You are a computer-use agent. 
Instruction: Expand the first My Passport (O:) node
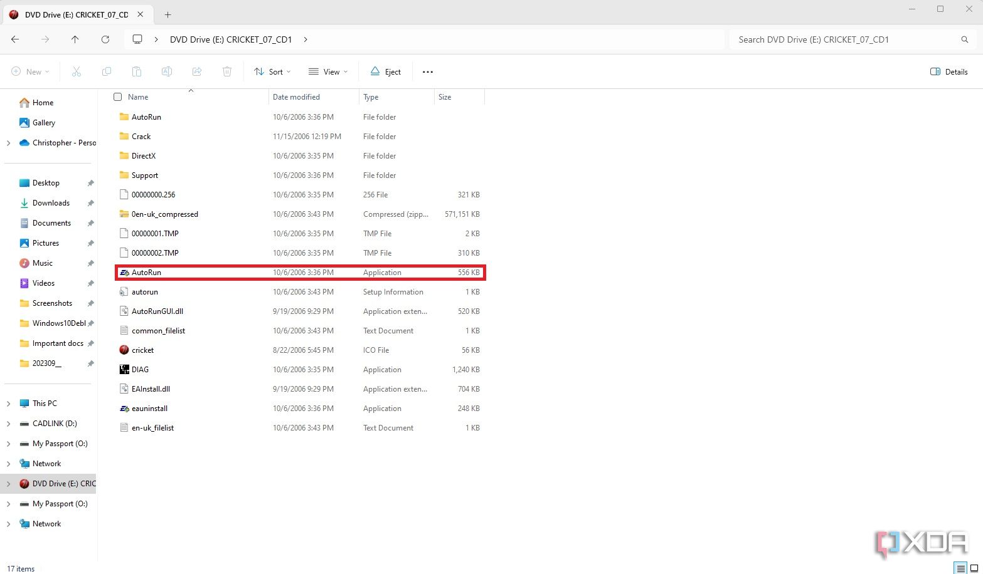(8, 444)
